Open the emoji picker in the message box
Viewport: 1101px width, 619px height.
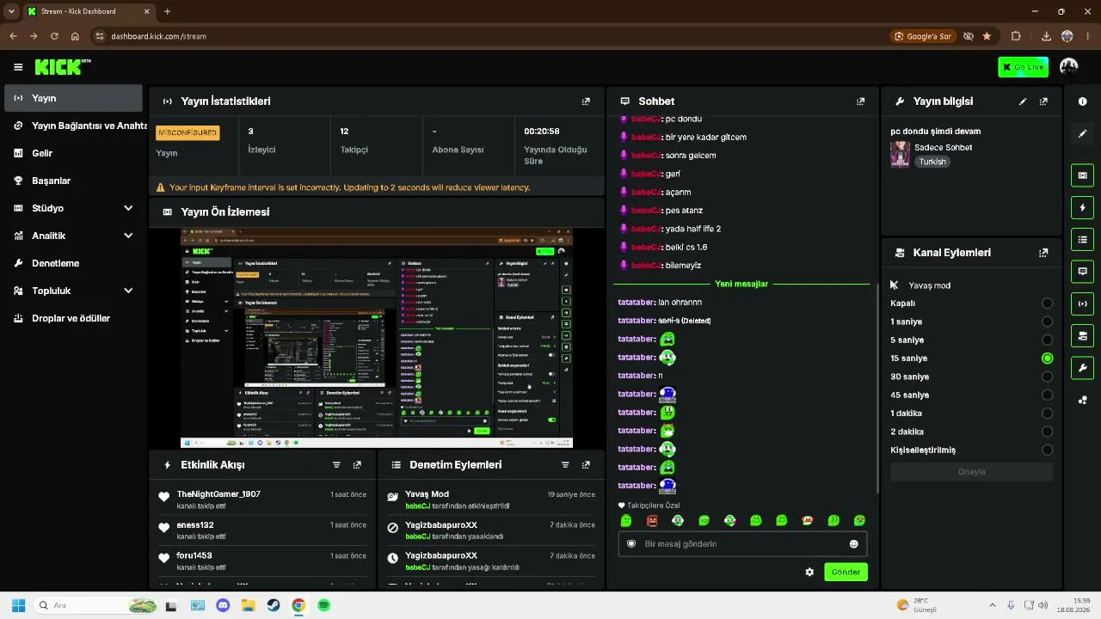854,544
